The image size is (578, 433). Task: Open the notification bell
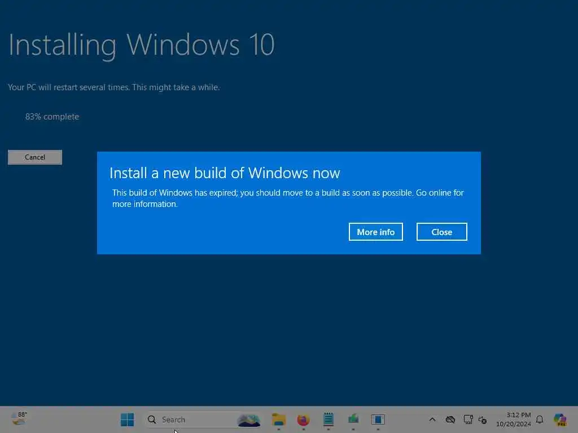click(540, 419)
